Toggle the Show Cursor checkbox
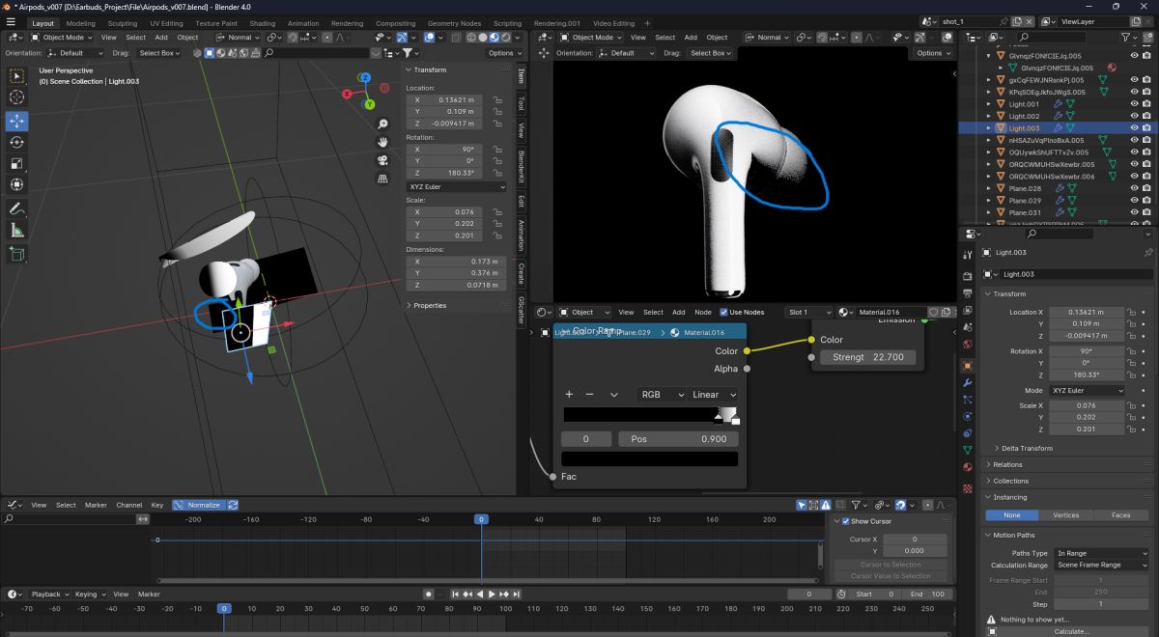The image size is (1159, 637). pyautogui.click(x=845, y=521)
